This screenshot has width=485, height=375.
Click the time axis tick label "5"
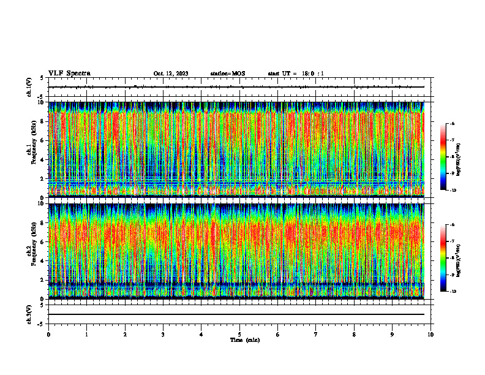coord(239,335)
